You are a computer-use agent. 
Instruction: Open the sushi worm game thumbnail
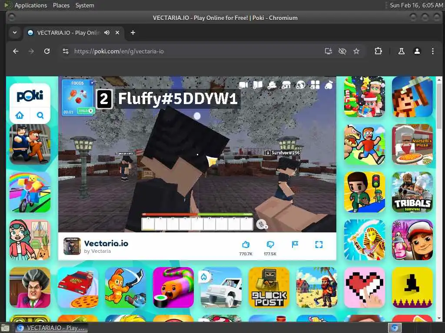click(x=173, y=287)
